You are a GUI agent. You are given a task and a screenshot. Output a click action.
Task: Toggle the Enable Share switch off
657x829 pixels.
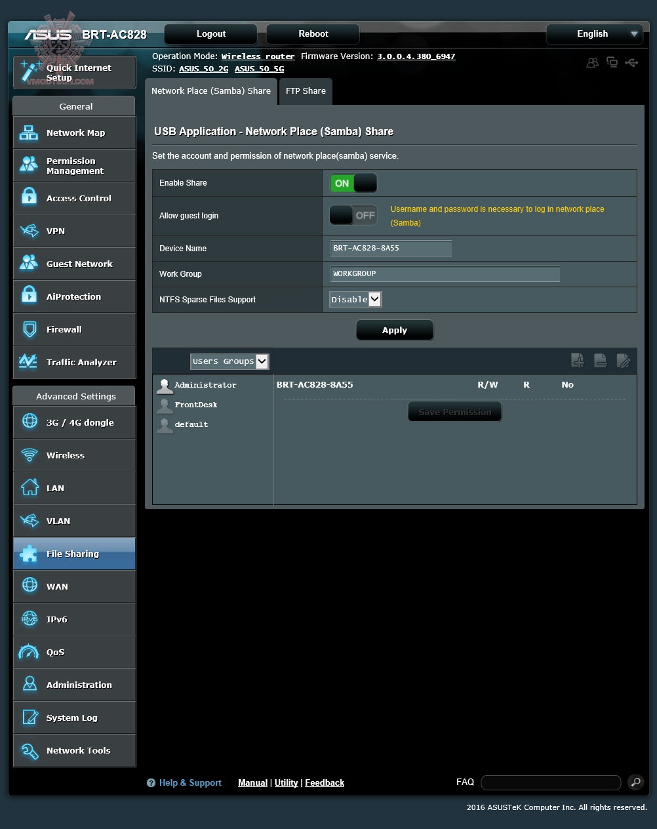point(353,183)
